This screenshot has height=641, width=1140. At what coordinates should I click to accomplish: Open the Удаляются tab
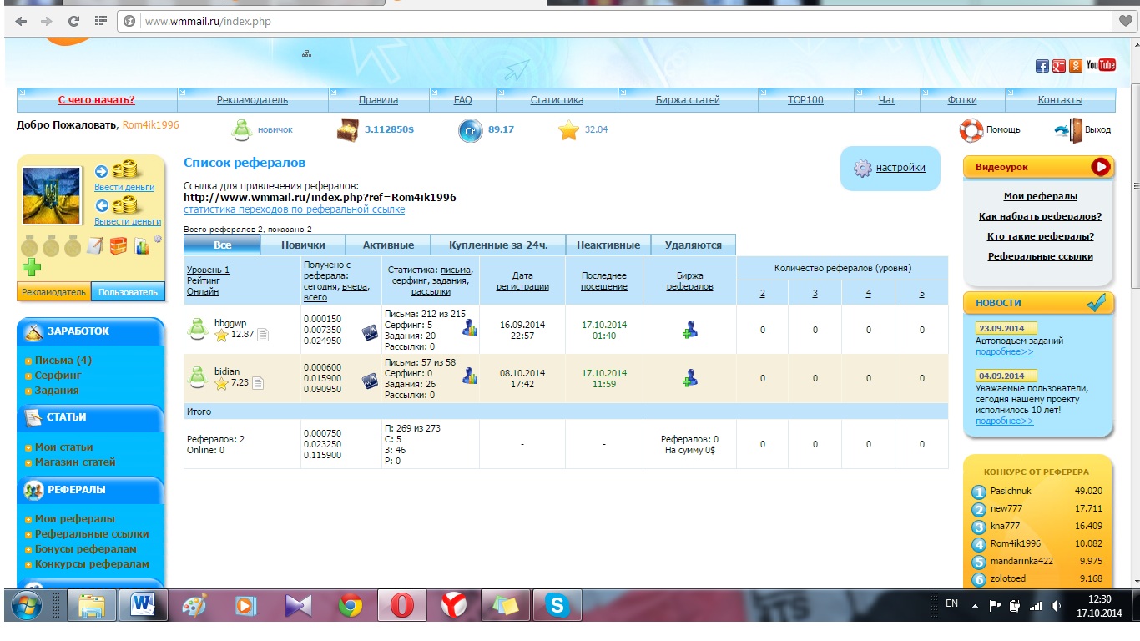(694, 245)
